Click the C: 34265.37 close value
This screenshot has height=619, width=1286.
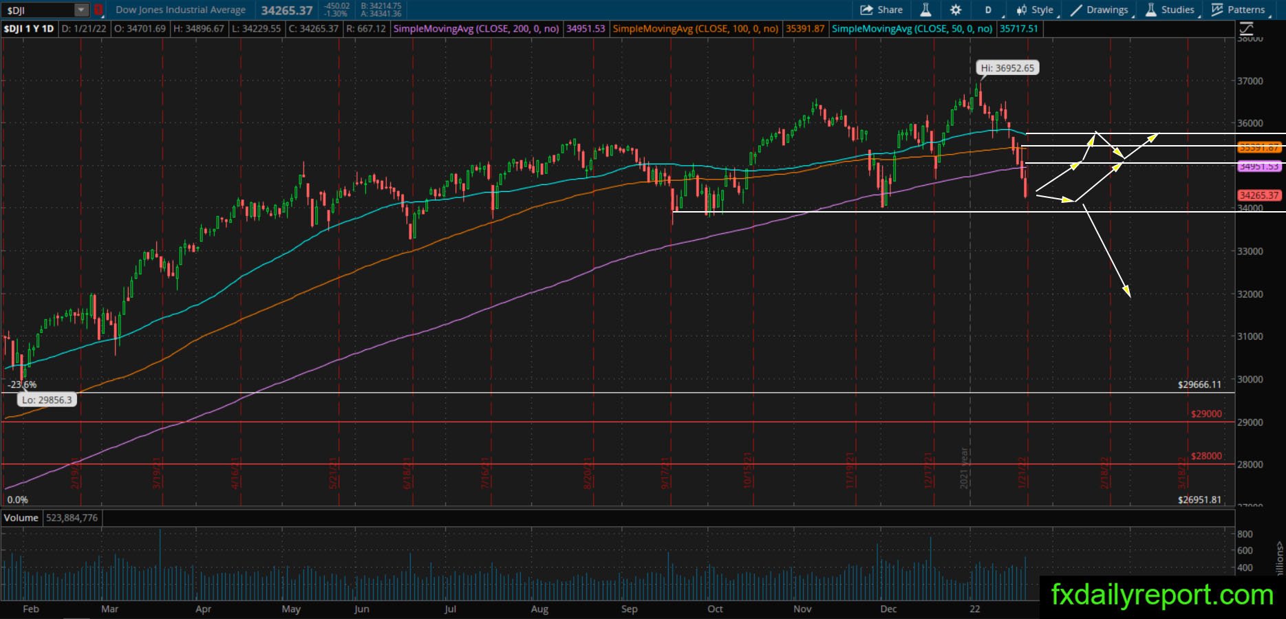click(x=314, y=29)
